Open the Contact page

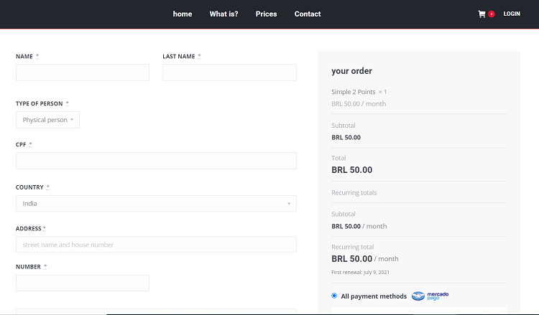308,14
